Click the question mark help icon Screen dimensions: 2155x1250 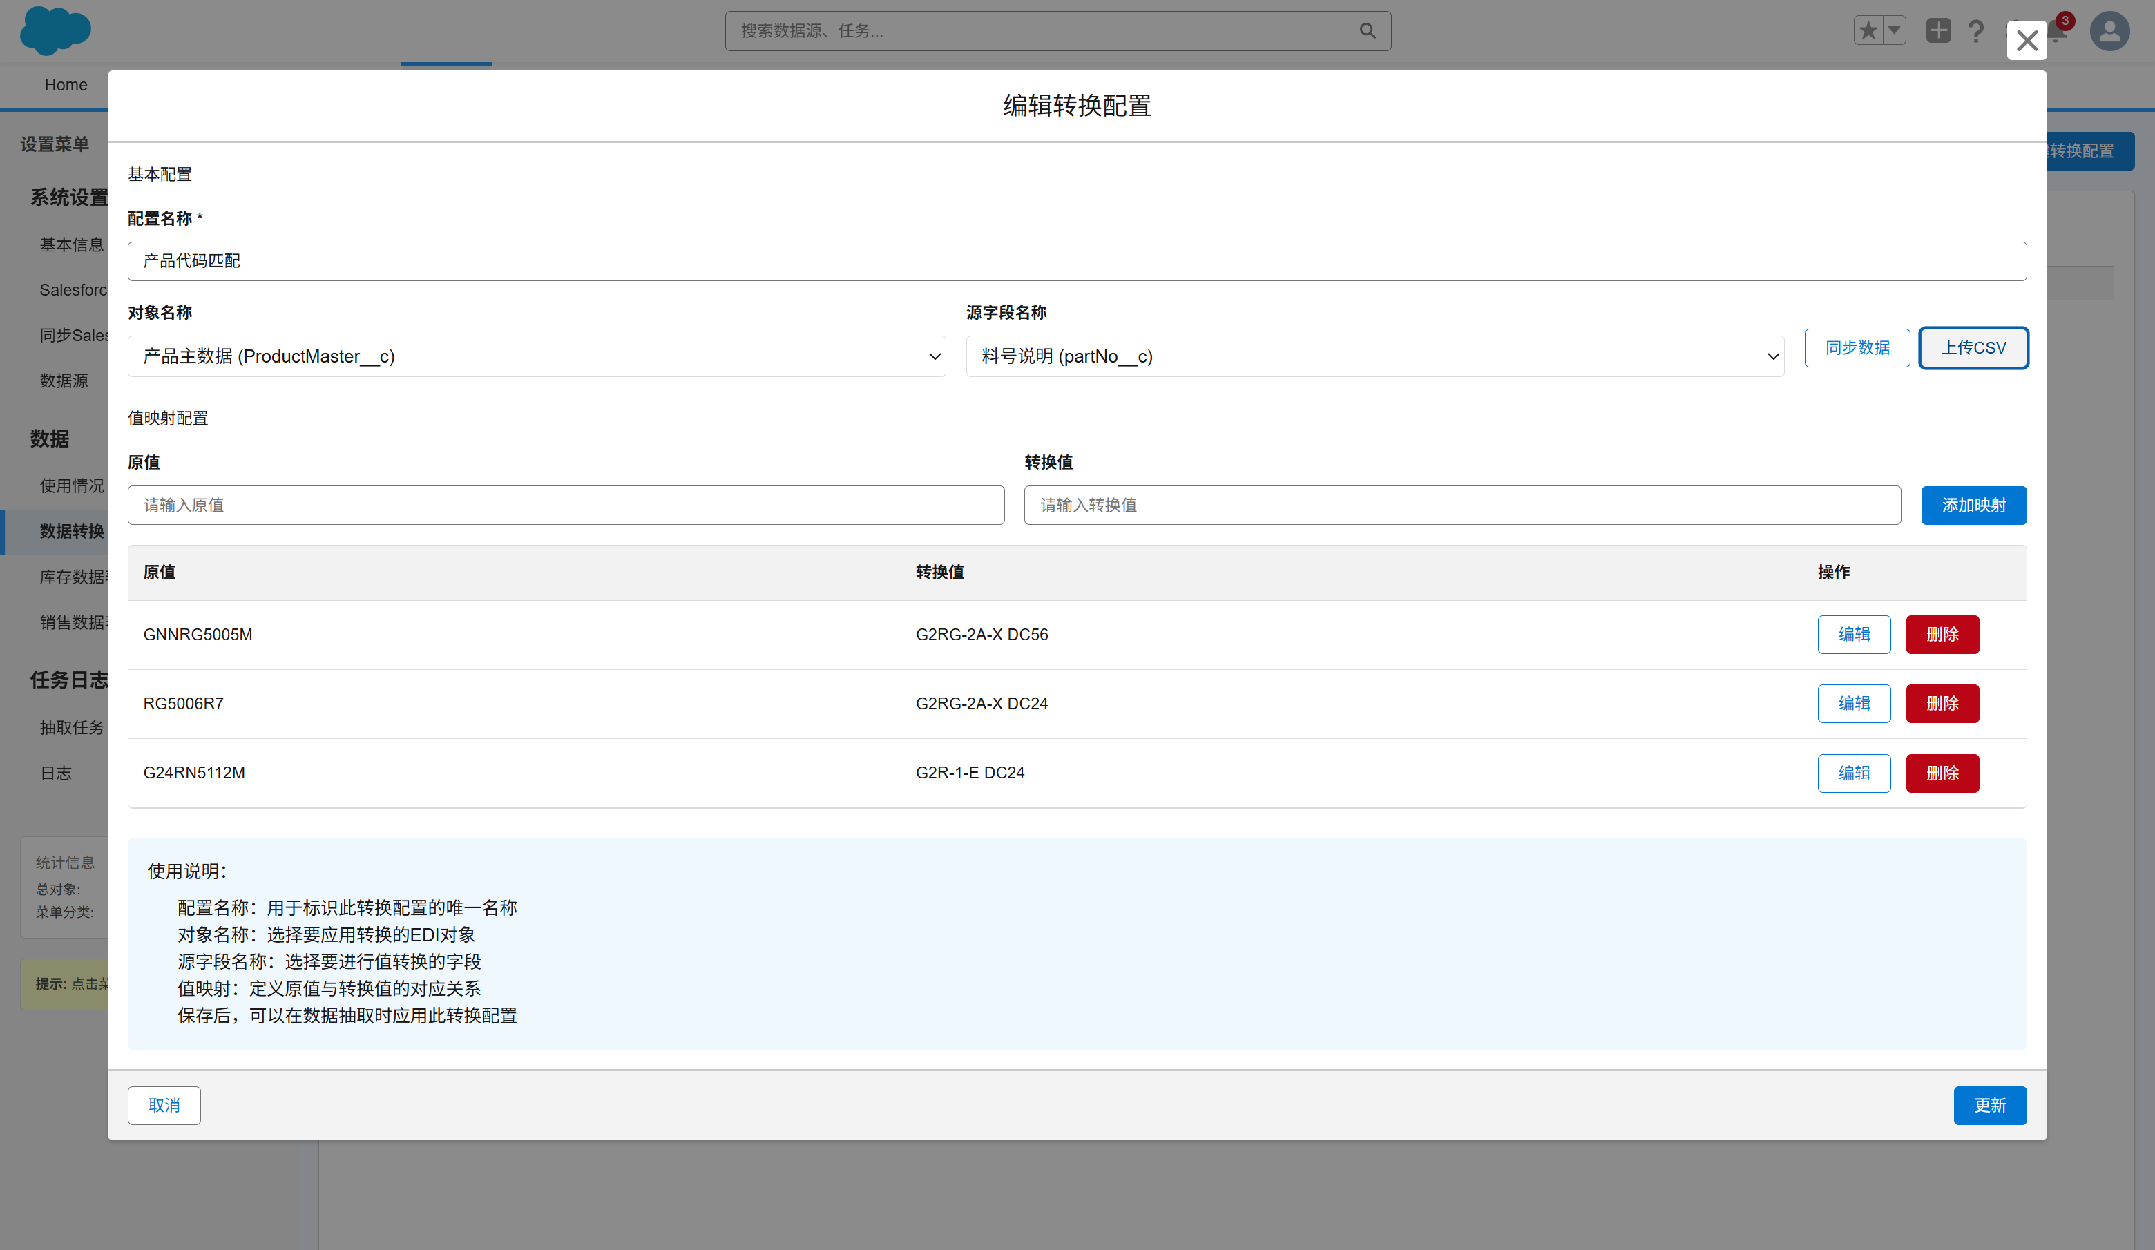pos(1976,31)
